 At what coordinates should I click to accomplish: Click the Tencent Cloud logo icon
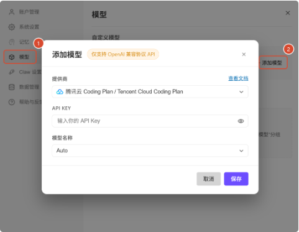[x=60, y=91]
